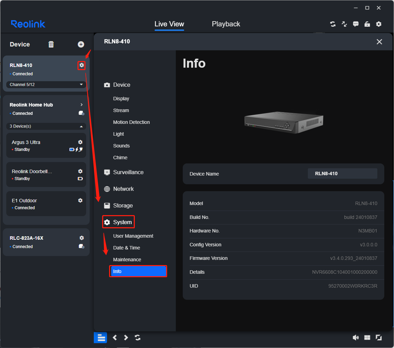Select the E1 Outdoor camera
This screenshot has width=394, height=348.
click(x=46, y=204)
